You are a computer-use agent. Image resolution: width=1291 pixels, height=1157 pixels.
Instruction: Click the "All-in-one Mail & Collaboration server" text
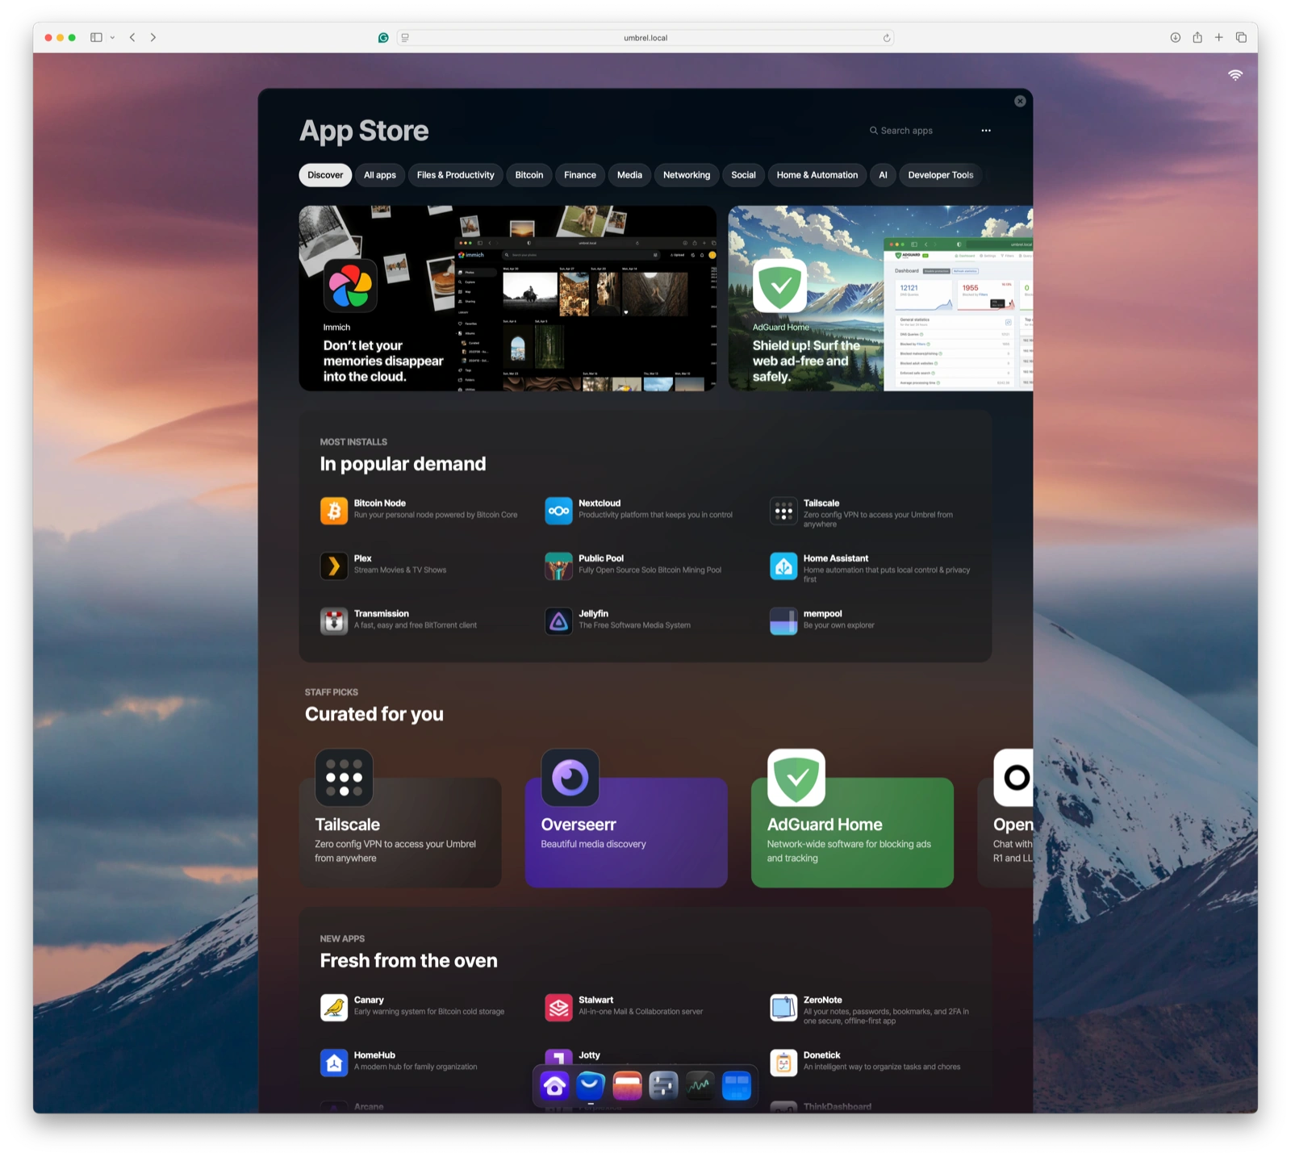coord(641,1012)
